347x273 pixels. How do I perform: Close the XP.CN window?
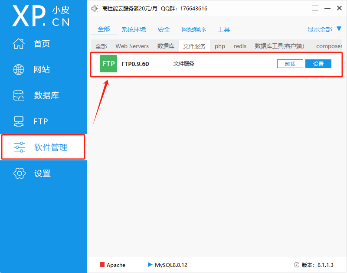click(x=339, y=8)
